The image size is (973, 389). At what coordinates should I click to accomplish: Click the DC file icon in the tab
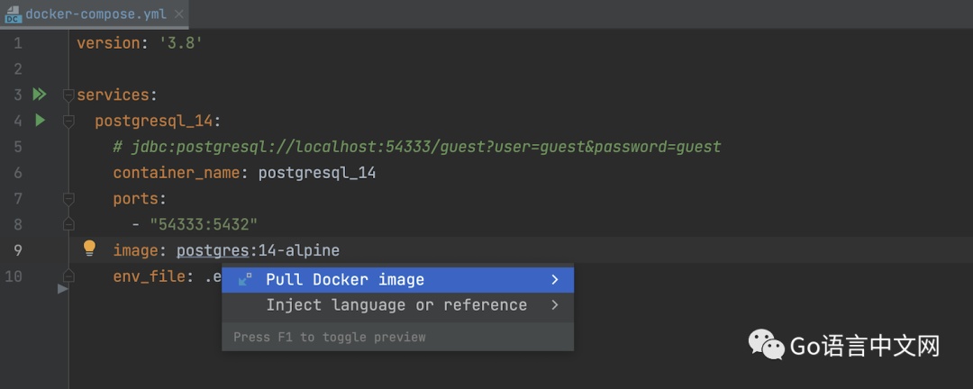[13, 14]
